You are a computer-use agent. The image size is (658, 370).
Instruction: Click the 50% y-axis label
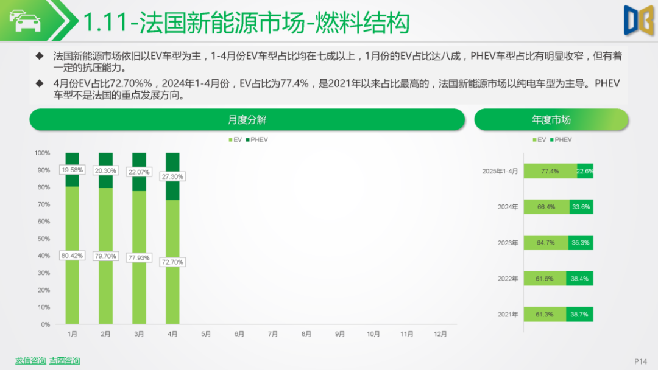coord(44,239)
